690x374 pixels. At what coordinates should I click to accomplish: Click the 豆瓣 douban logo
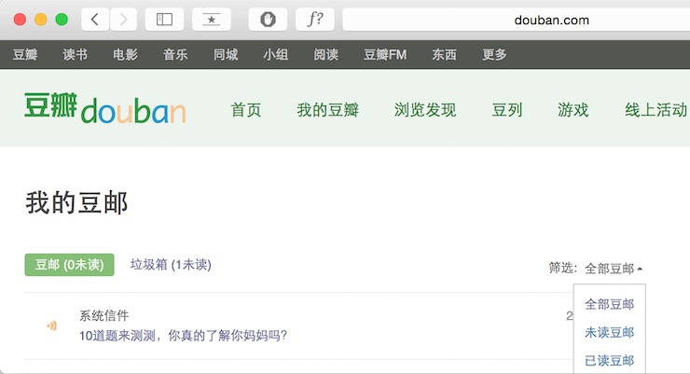(x=105, y=108)
